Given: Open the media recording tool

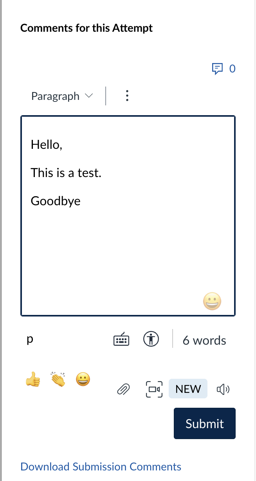Looking at the screenshot, I should pyautogui.click(x=154, y=389).
